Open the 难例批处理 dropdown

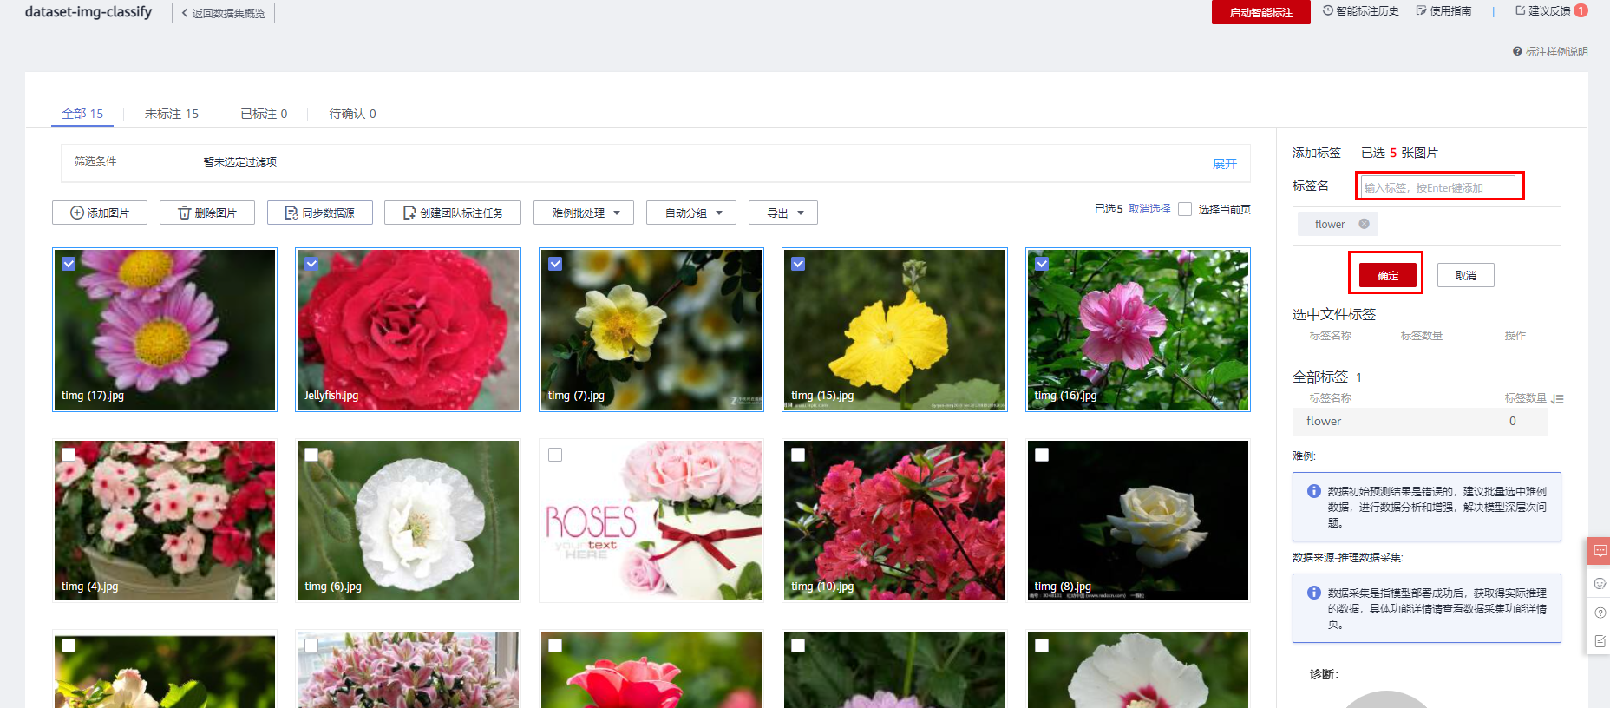584,213
